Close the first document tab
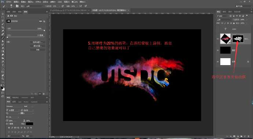 coord(89,10)
